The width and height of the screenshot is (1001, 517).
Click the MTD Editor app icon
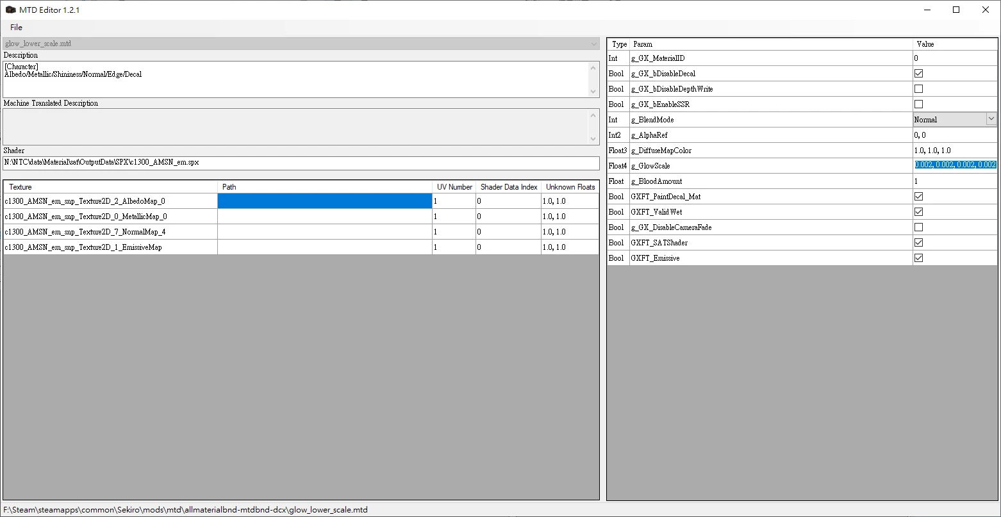point(10,10)
